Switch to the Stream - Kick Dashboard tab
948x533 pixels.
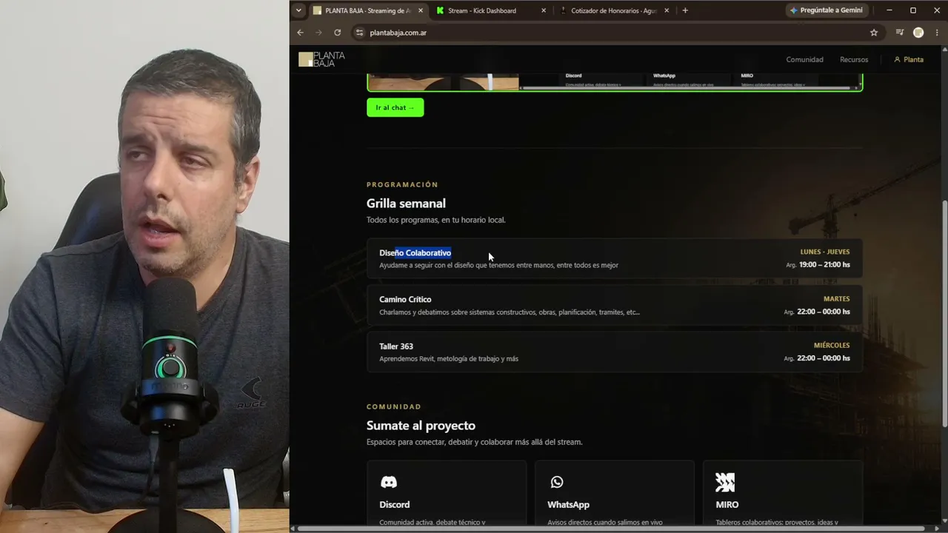[x=482, y=10]
